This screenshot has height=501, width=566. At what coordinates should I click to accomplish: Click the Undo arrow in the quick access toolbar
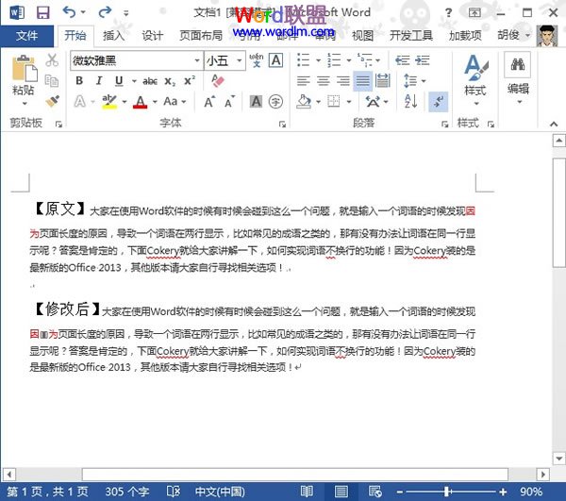(x=70, y=12)
